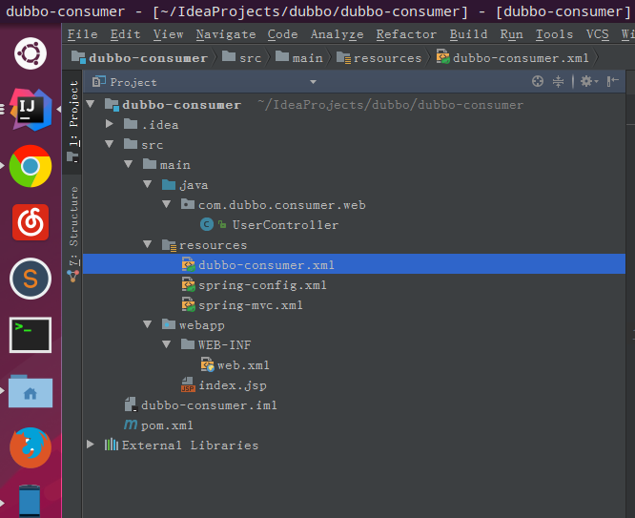Expand the .idea folder
Viewport: 635px width, 518px height.
point(110,124)
